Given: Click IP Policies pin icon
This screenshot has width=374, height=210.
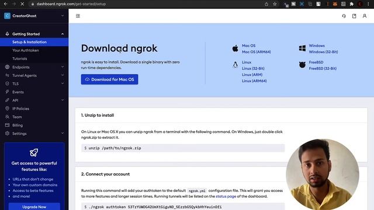Looking at the screenshot, I should coord(7,108).
